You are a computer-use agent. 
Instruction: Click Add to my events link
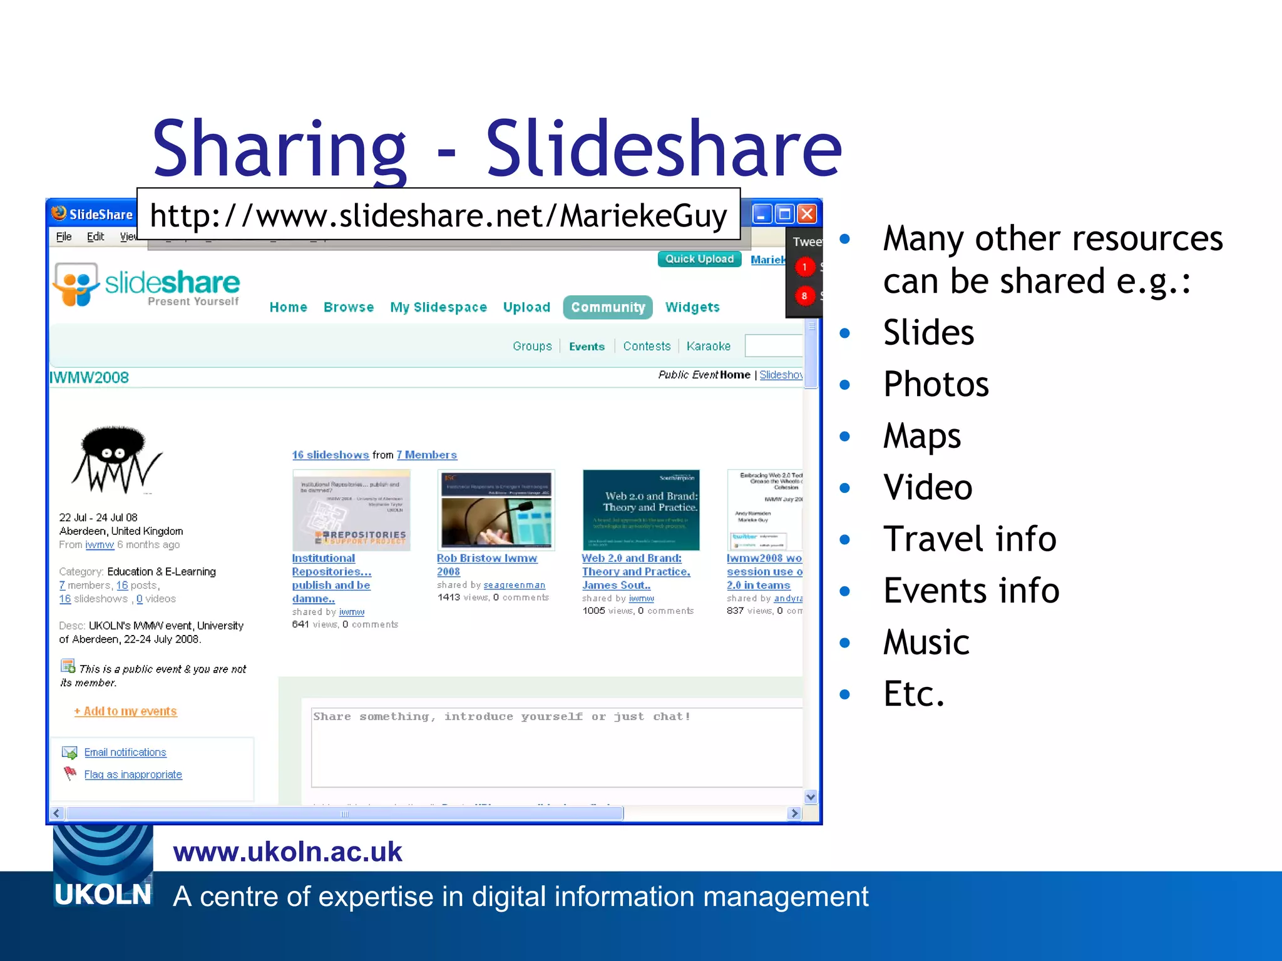tap(125, 711)
